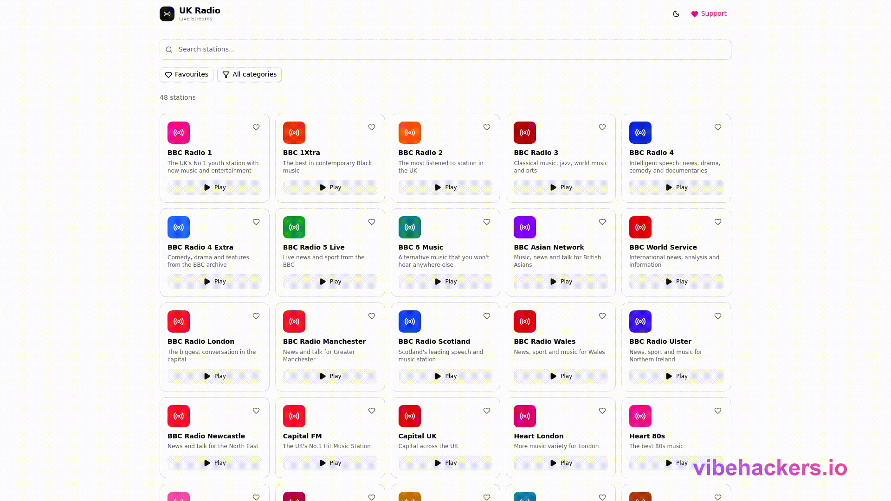
Task: Open the All categories dropdown
Action: pos(249,75)
